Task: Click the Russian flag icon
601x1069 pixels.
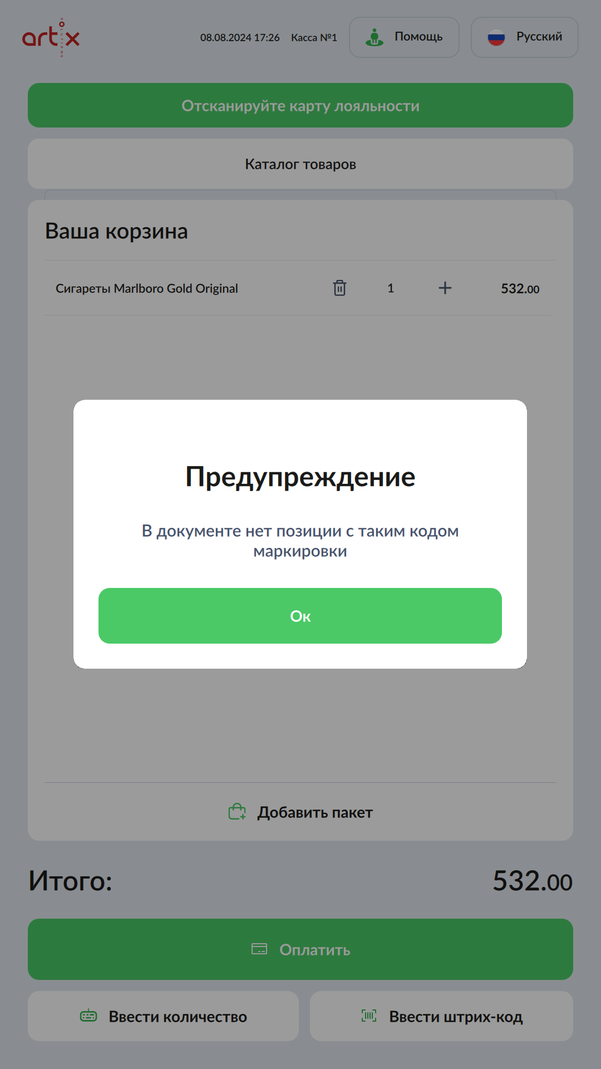Action: [496, 37]
